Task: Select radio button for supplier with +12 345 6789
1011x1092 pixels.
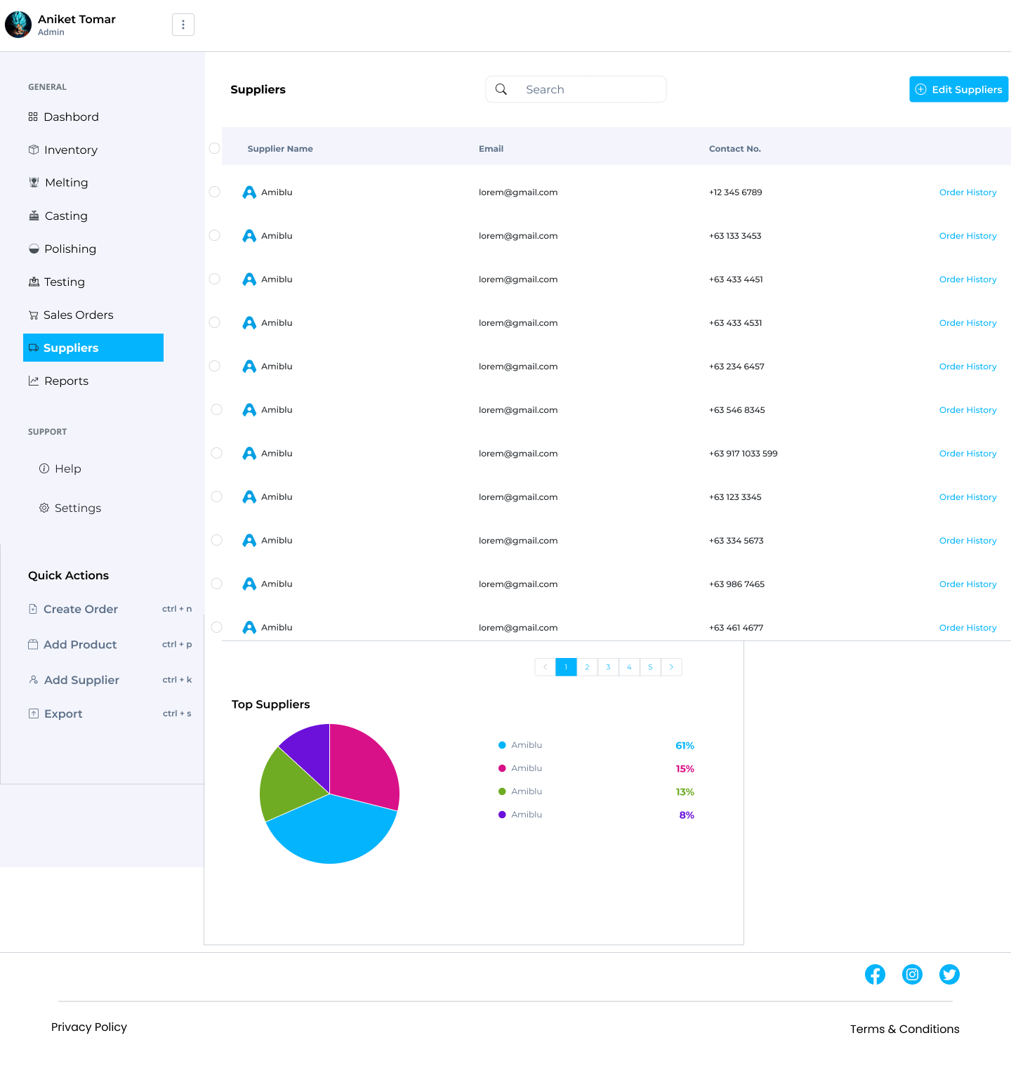Action: (x=215, y=192)
